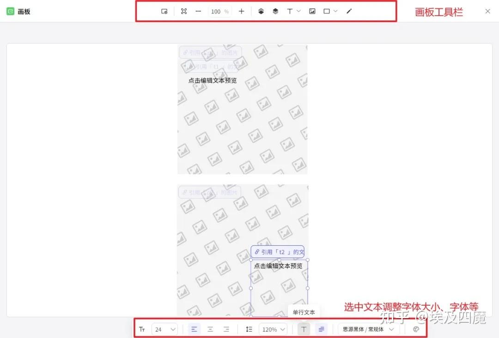Click the 100% zoom input field
This screenshot has width=499, height=338.
point(220,12)
